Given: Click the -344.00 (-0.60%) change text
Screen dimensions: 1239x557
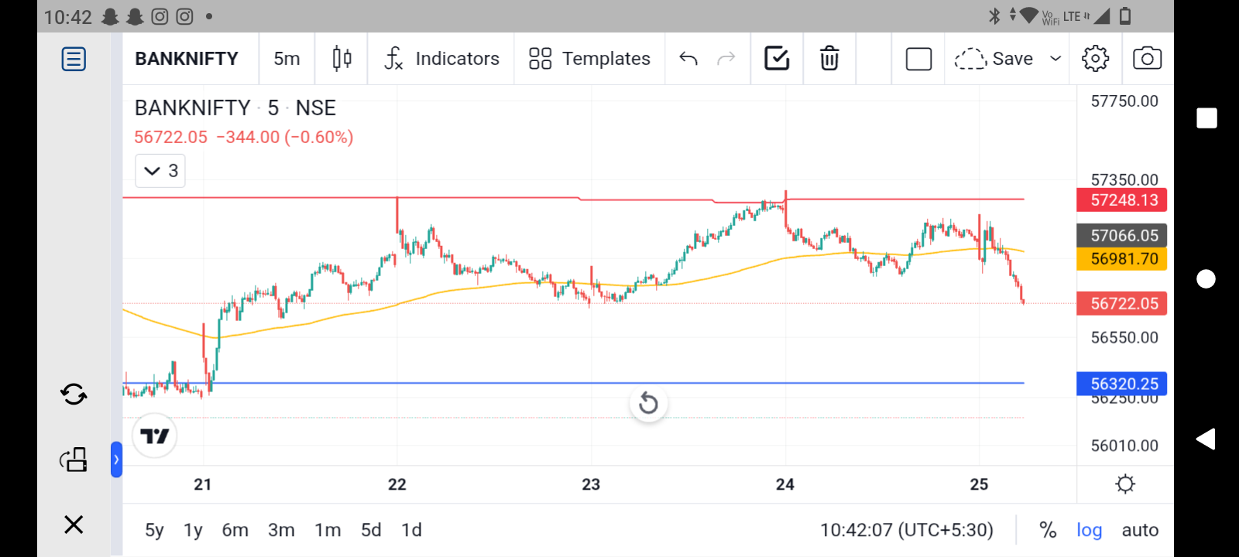Looking at the screenshot, I should (x=284, y=137).
